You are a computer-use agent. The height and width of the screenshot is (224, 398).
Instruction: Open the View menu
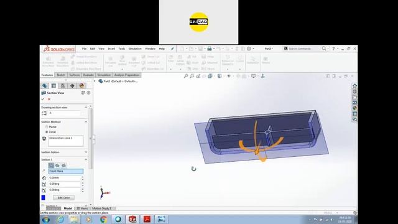pos(101,49)
